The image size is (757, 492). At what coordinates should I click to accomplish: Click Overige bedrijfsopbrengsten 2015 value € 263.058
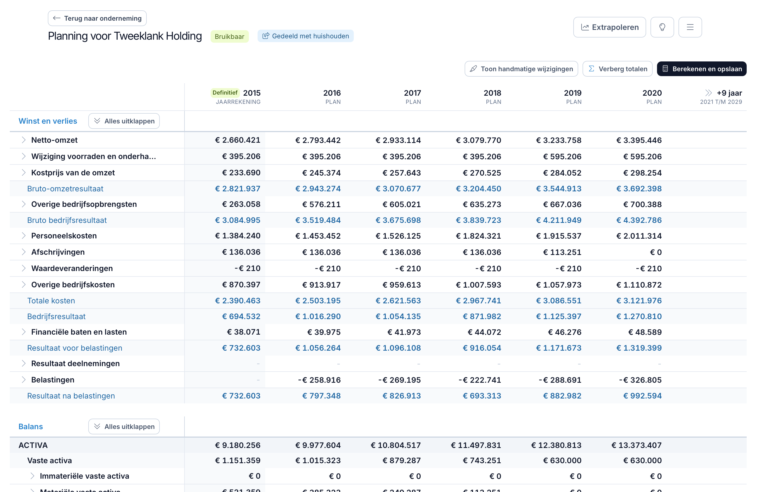(x=241, y=204)
